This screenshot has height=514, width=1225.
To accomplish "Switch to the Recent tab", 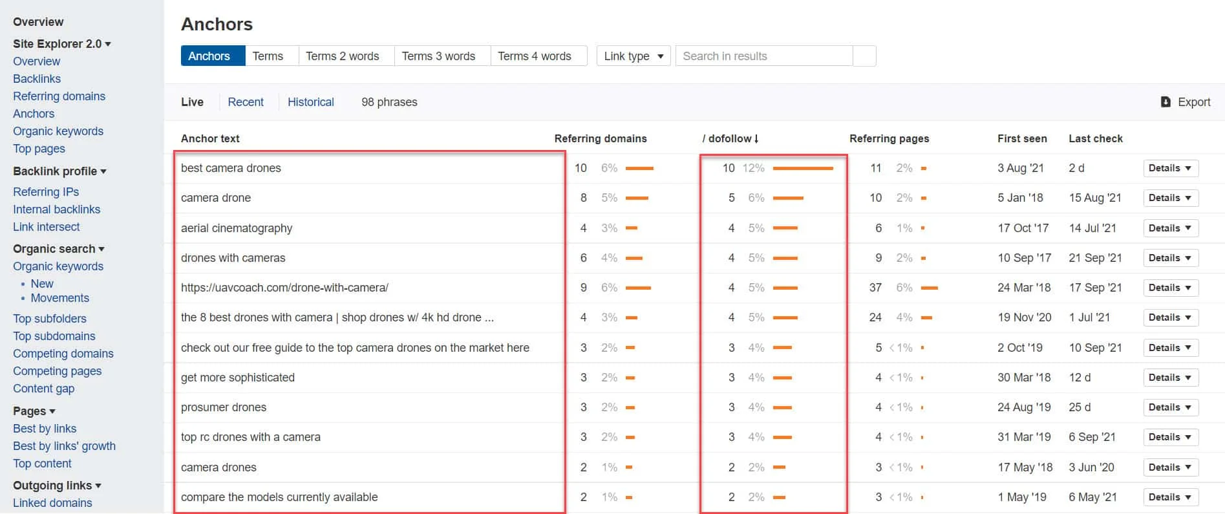I will coord(246,102).
